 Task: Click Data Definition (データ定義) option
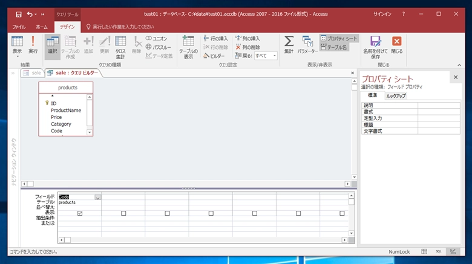click(159, 56)
